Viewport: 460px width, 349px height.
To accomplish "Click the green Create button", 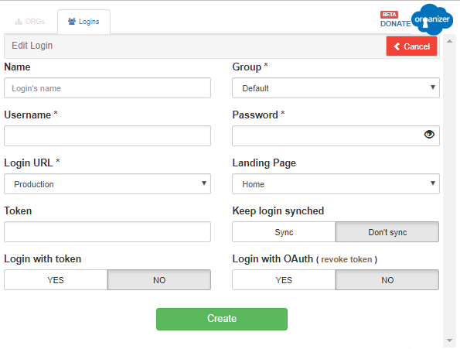I will [x=222, y=319].
